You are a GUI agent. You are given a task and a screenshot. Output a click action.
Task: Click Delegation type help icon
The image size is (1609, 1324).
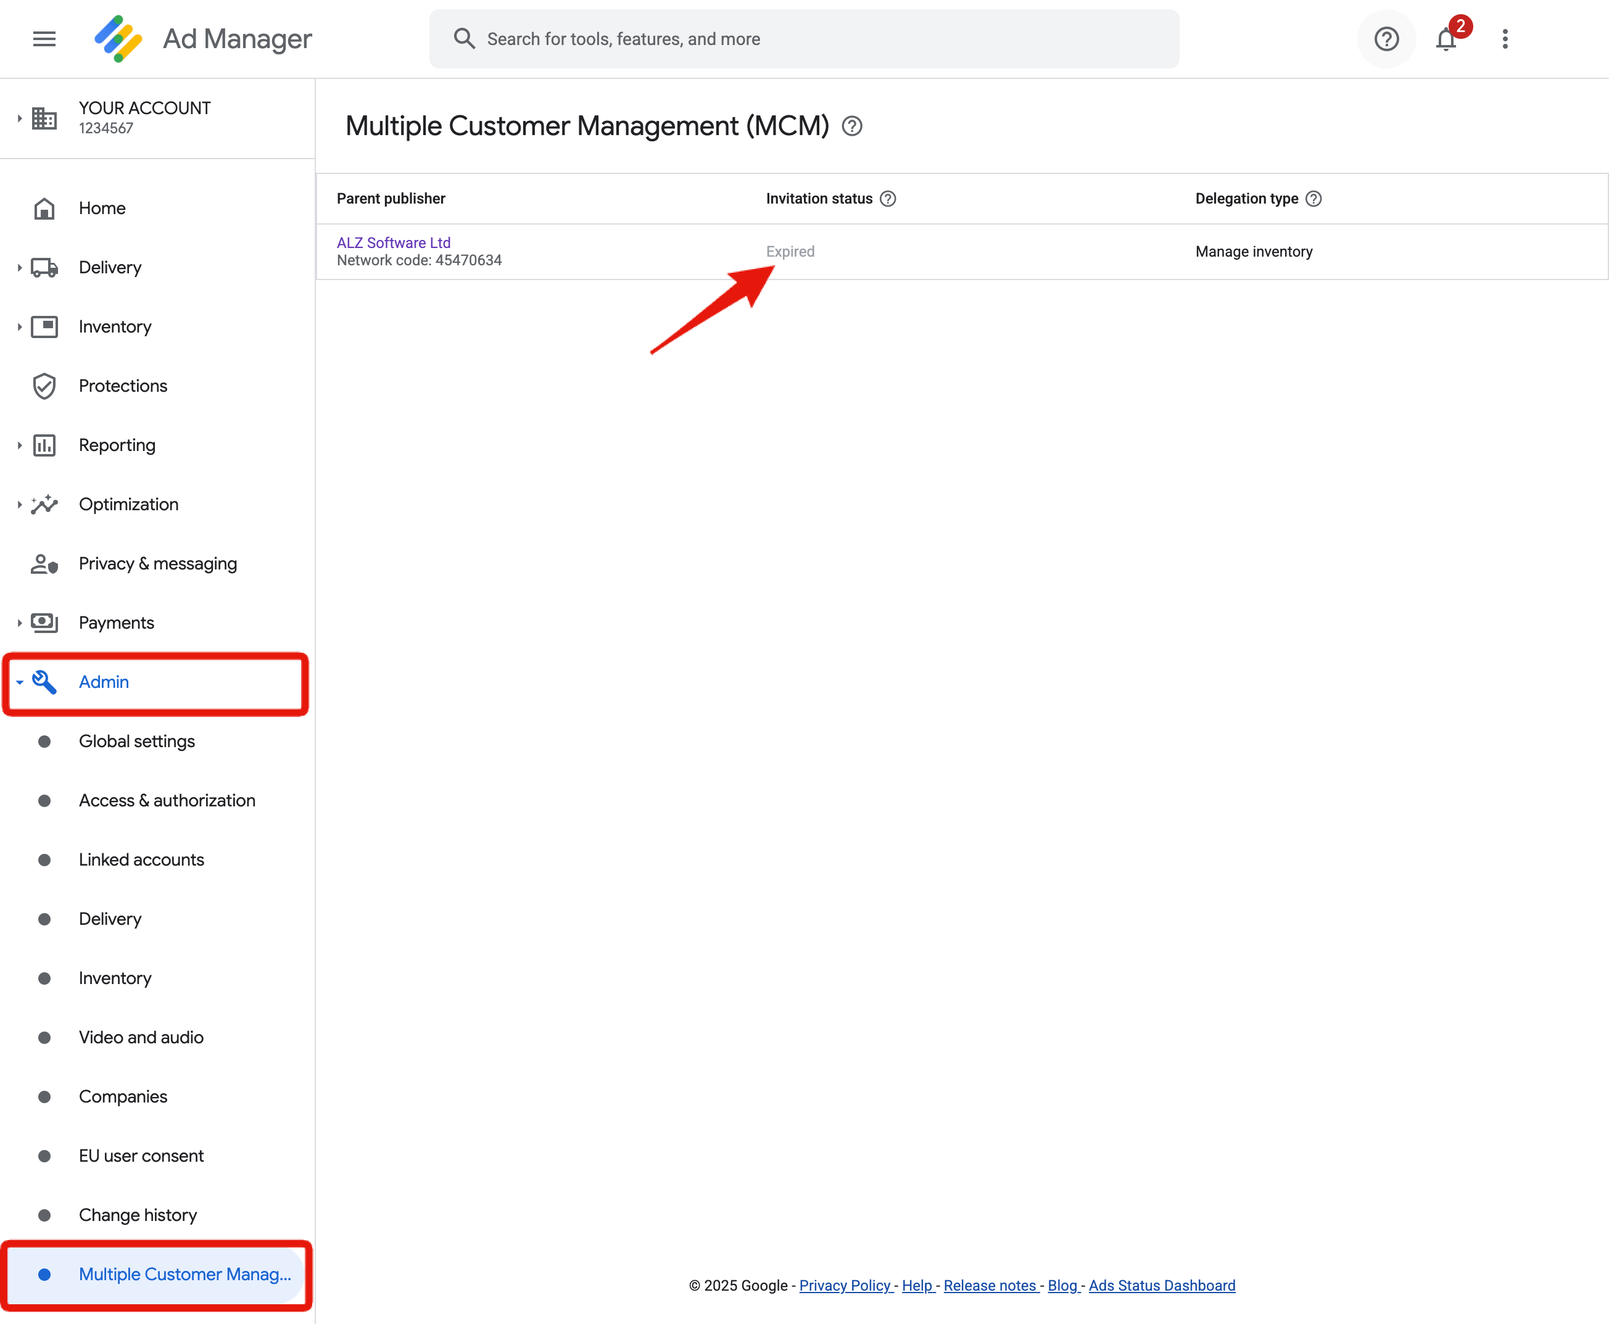tap(1313, 199)
